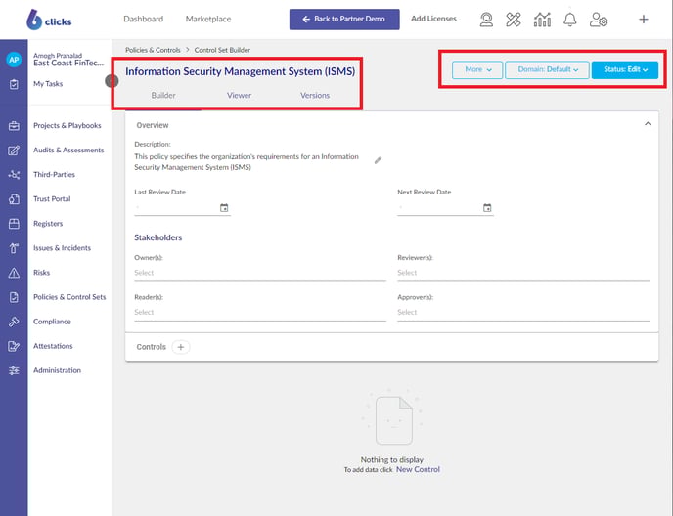Open the design tools ruler-pencil icon
The height and width of the screenshot is (516, 673).
[x=514, y=20]
